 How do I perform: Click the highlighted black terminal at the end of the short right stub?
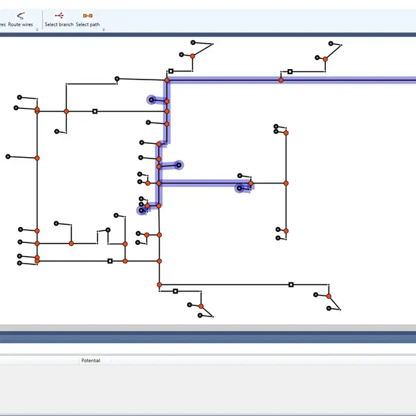tap(179, 165)
